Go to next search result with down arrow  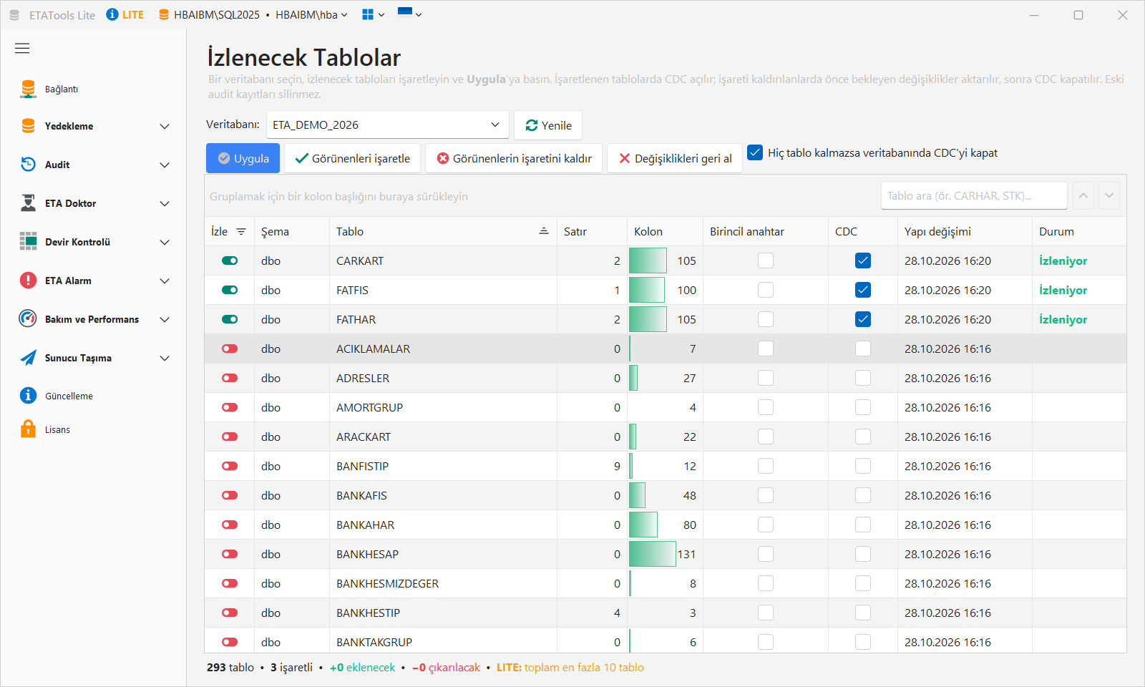(1109, 195)
